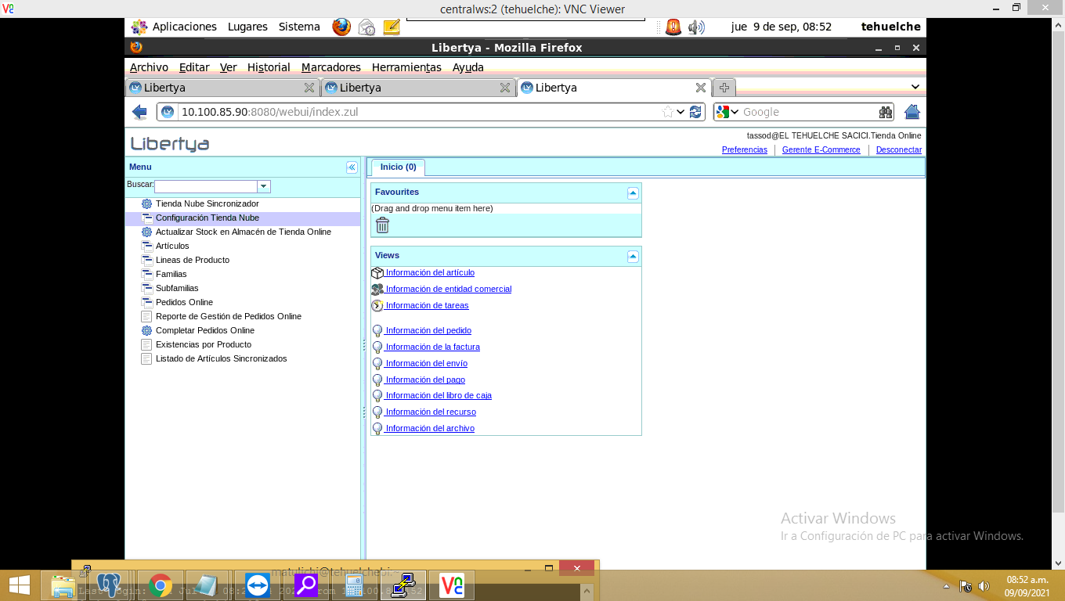The image size is (1065, 601).
Task: Launch Google Chrome from the Windows taskbar
Action: pos(161,585)
